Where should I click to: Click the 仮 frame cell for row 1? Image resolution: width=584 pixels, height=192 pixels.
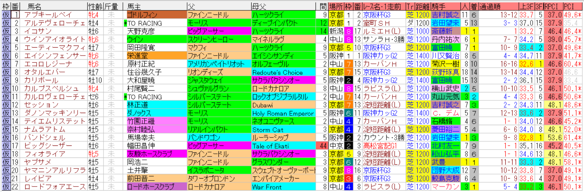(x=6, y=15)
